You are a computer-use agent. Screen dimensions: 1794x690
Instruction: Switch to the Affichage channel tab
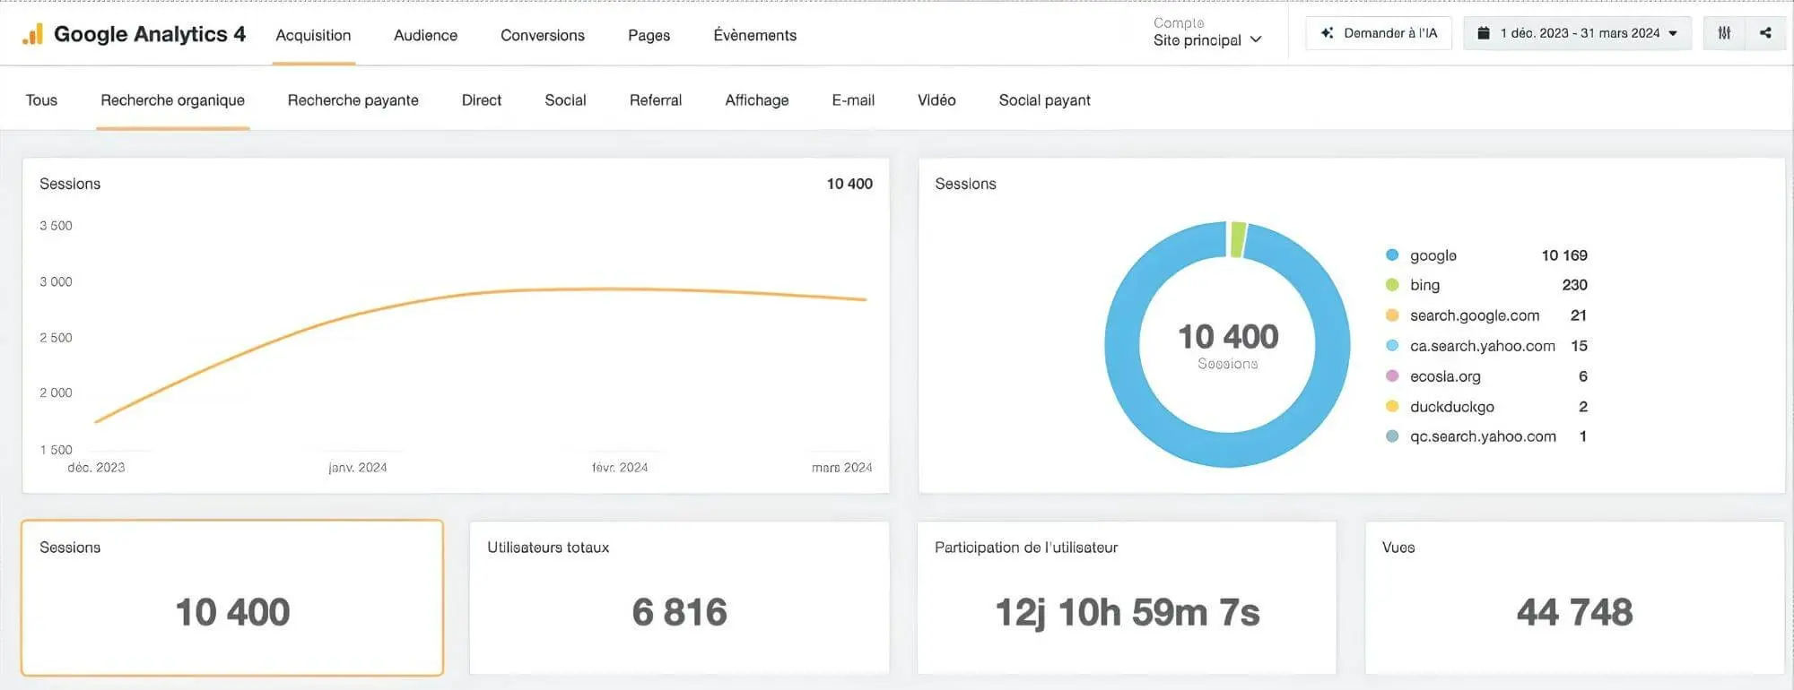point(756,100)
